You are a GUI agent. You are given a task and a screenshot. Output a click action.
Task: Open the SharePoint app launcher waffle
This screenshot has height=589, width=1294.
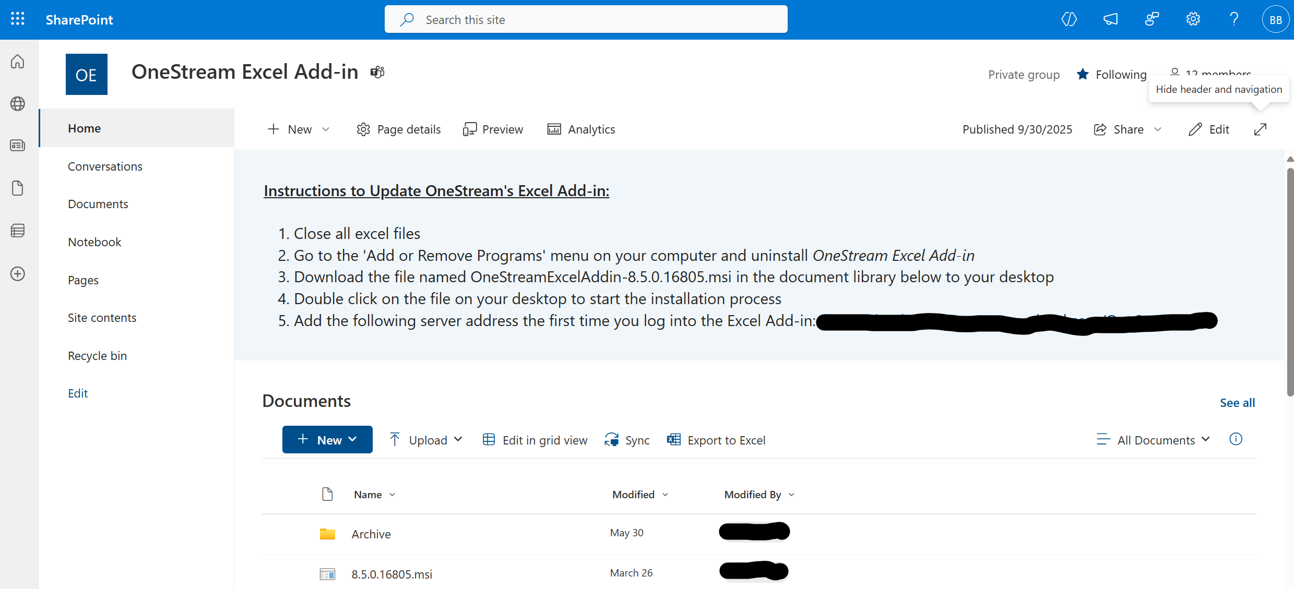(x=17, y=19)
